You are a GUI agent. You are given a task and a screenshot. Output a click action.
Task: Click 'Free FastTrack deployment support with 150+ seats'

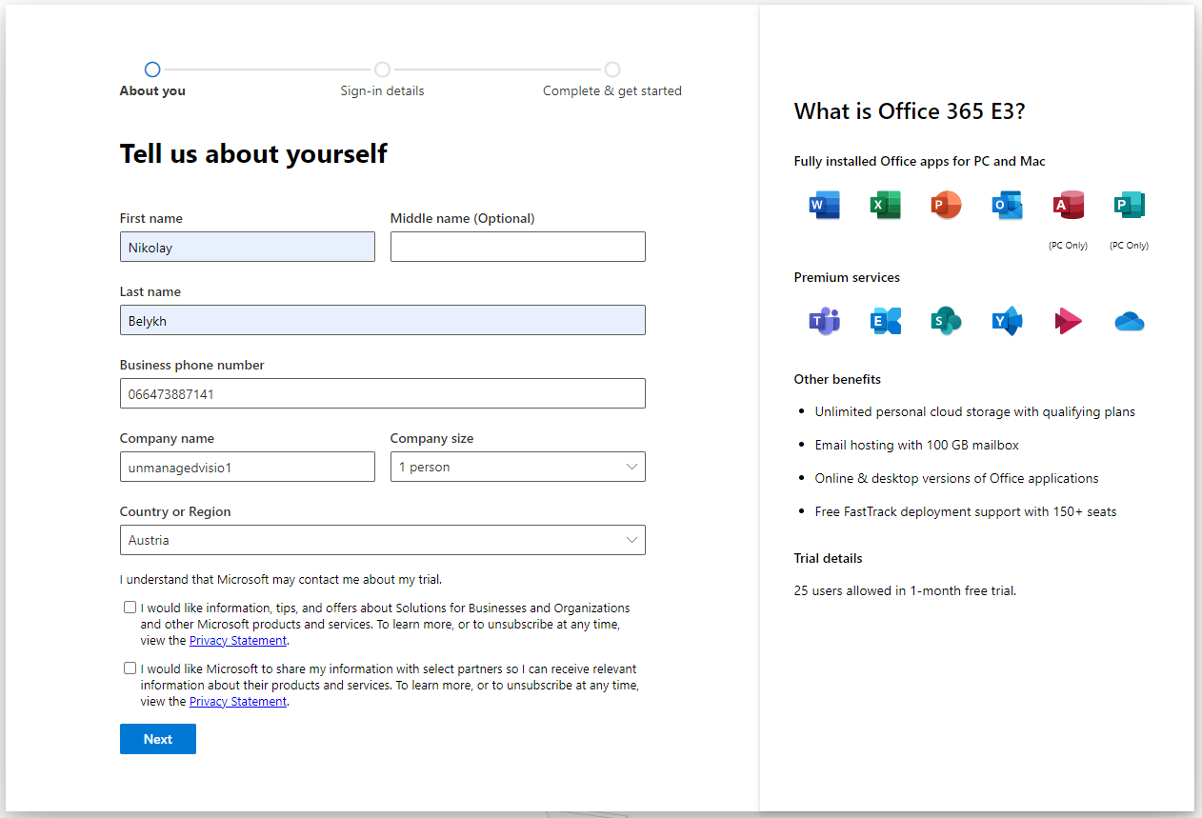965,512
